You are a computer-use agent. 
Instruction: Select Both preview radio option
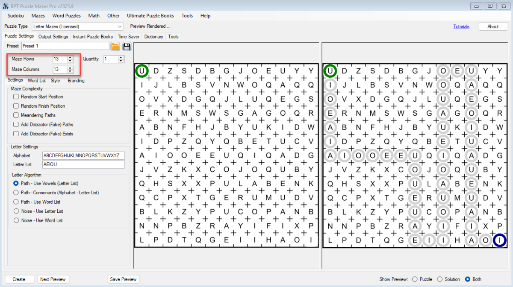[x=468, y=279]
